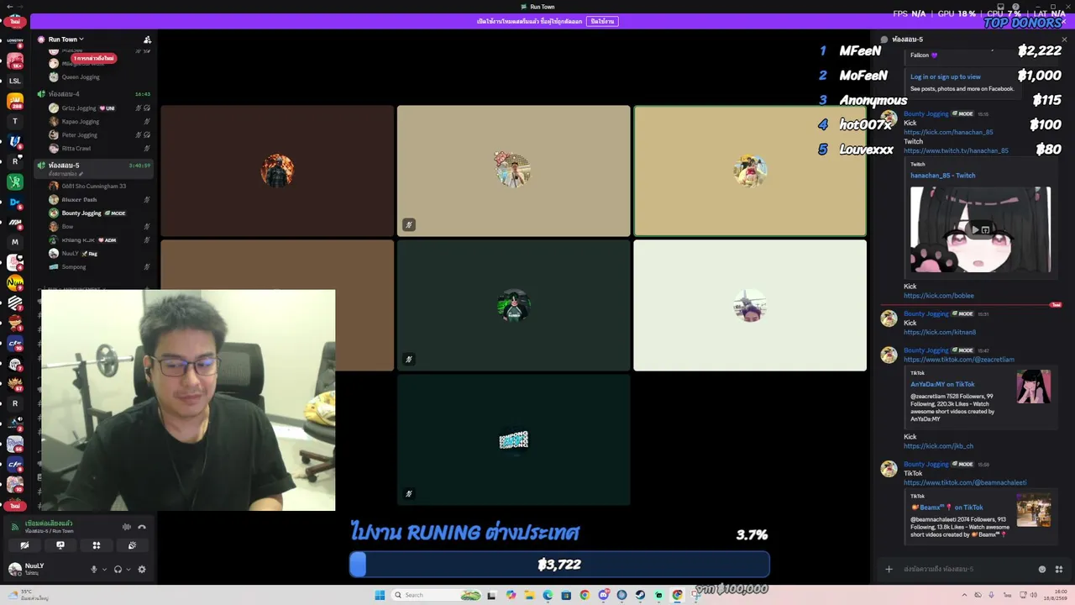The width and height of the screenshot is (1075, 605).
Task: Open the soundboard in voice panel
Action: [132, 545]
